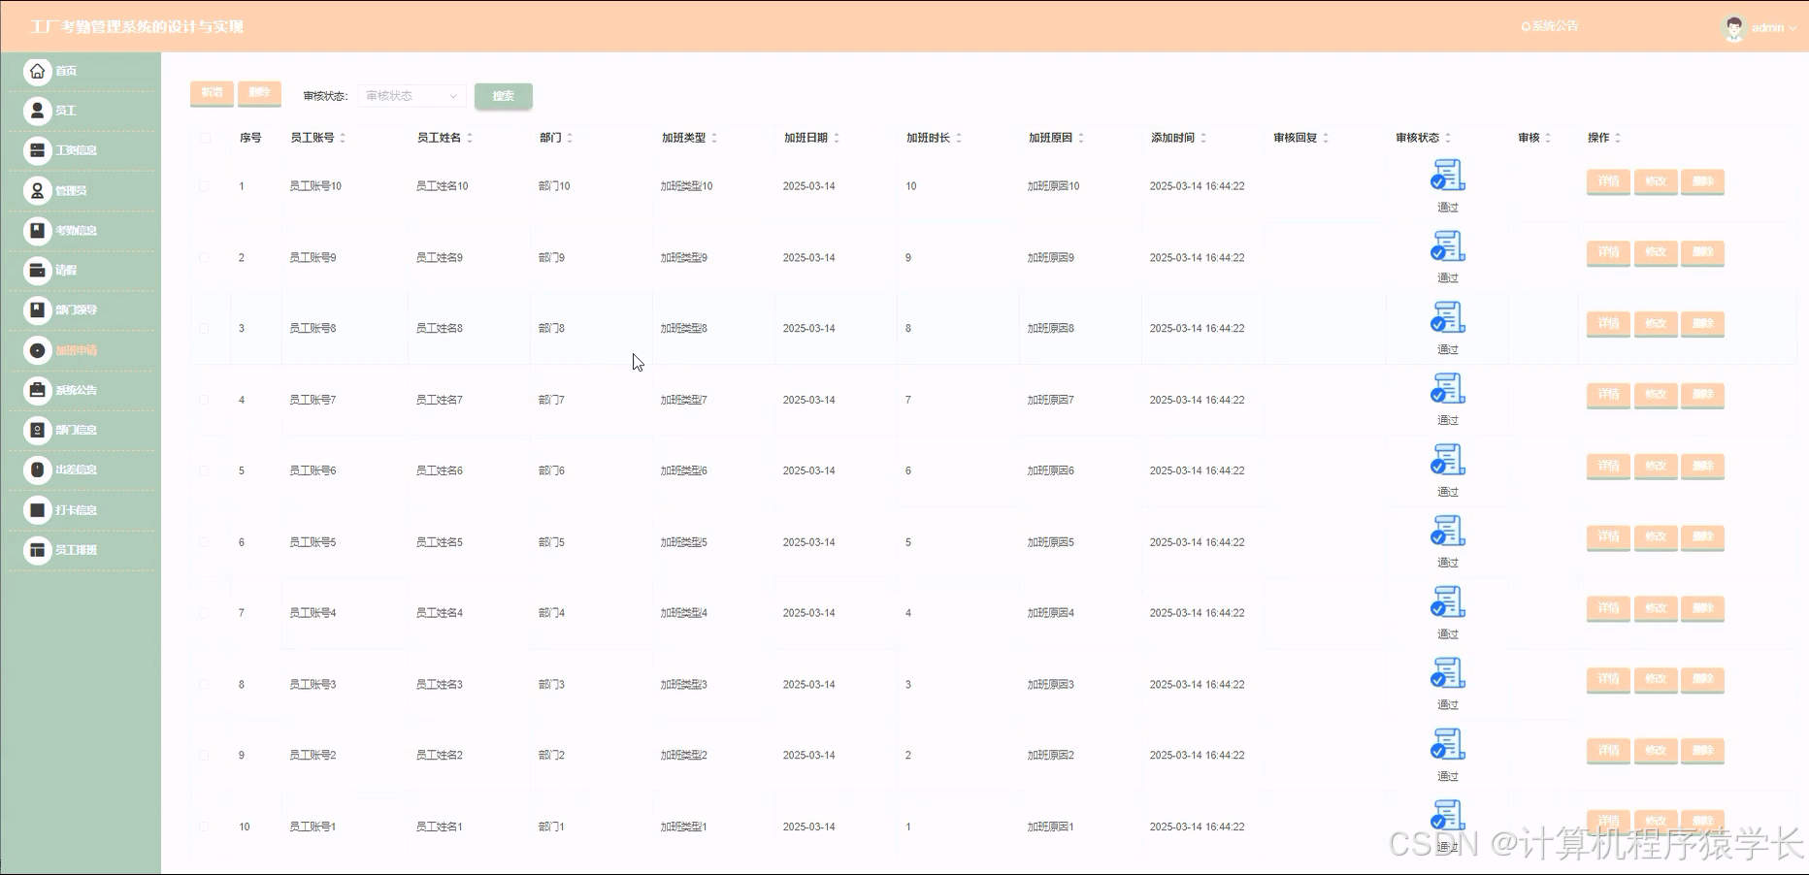The width and height of the screenshot is (1809, 875).
Task: Sort by 添加时间 column arrows
Action: click(1203, 138)
